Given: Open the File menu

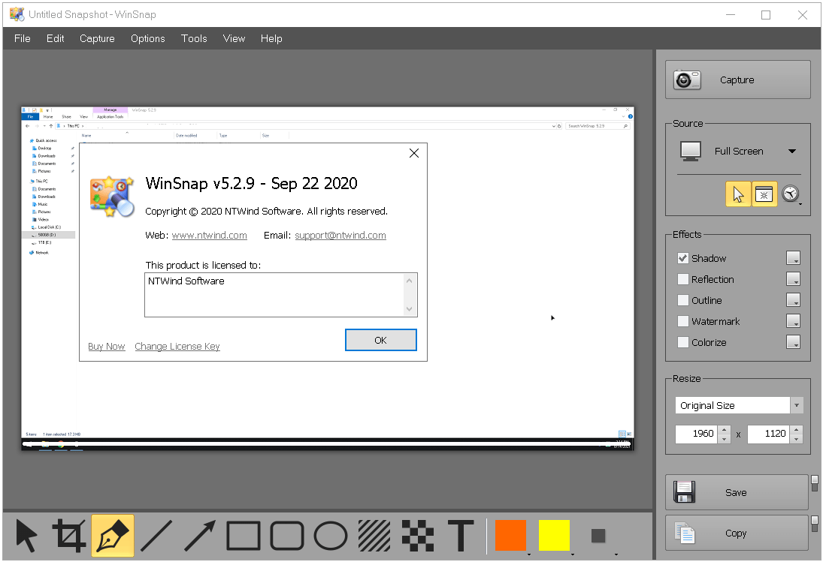Looking at the screenshot, I should pyautogui.click(x=22, y=38).
